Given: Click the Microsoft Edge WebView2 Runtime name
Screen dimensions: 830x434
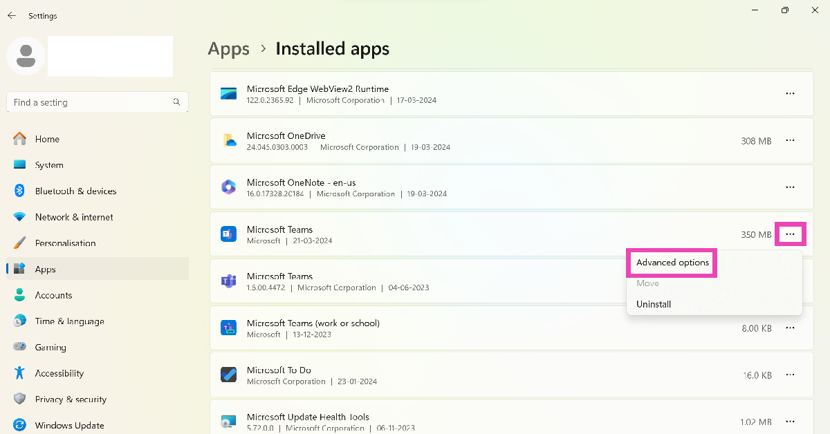Looking at the screenshot, I should click(x=317, y=88).
